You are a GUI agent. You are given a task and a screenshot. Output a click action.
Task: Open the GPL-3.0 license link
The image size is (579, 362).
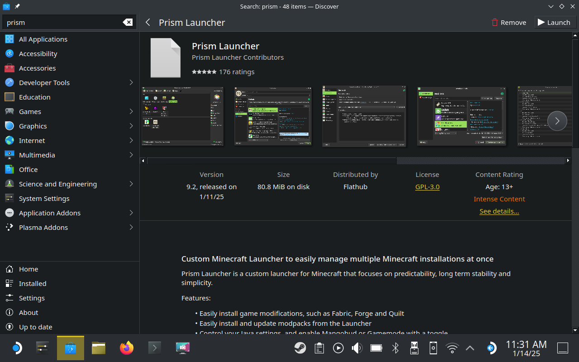(427, 187)
